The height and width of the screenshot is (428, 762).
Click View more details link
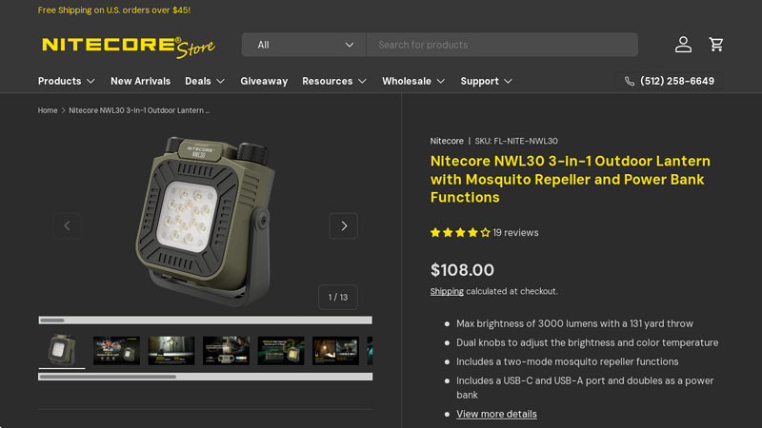tap(496, 414)
